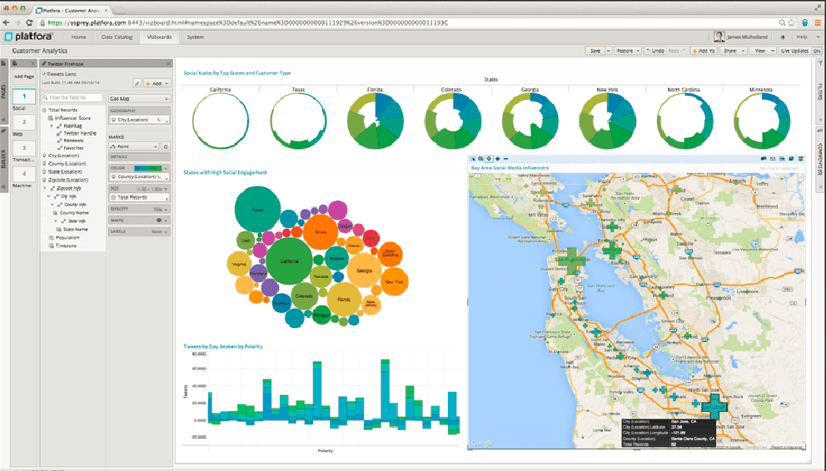The width and height of the screenshot is (826, 471).
Task: Expand the Share dropdown menu
Action: (x=733, y=51)
